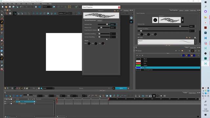Click the light bulb icon below the canvas
This screenshot has width=210, height=118.
[5, 88]
